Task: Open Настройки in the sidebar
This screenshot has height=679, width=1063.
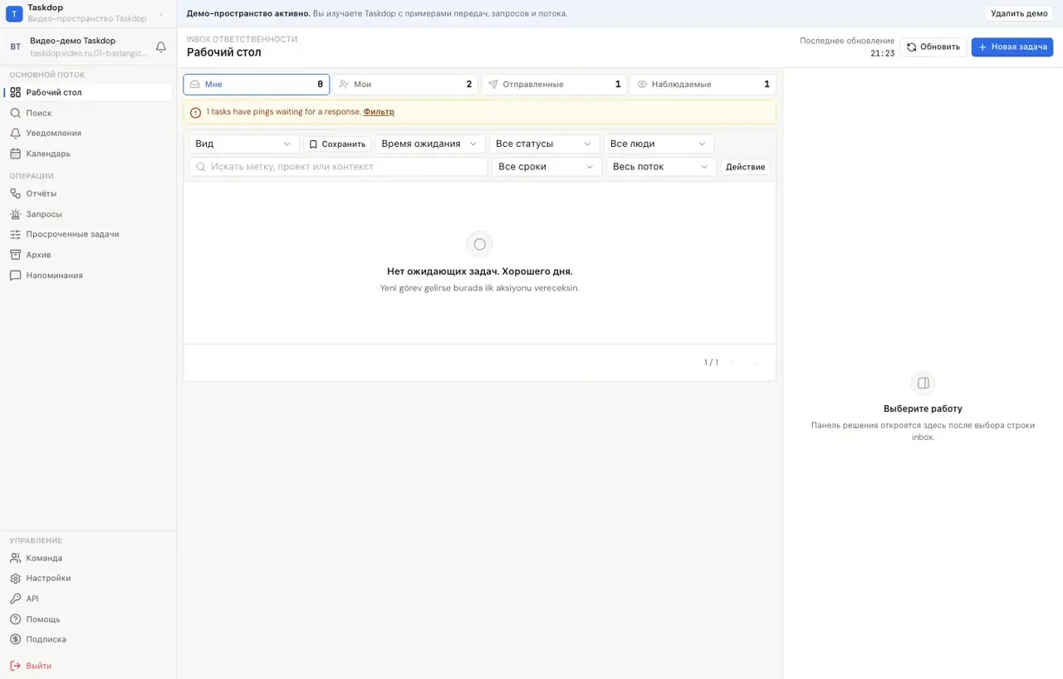Action: 88,579
